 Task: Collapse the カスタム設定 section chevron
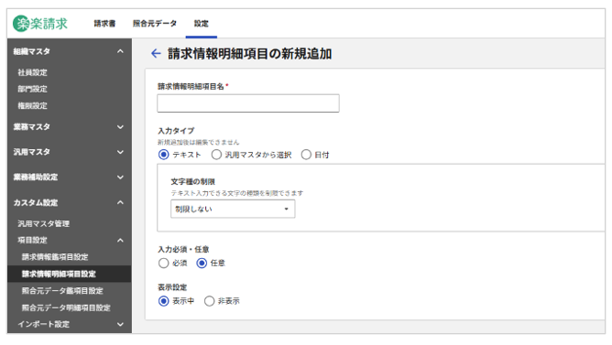(120, 202)
